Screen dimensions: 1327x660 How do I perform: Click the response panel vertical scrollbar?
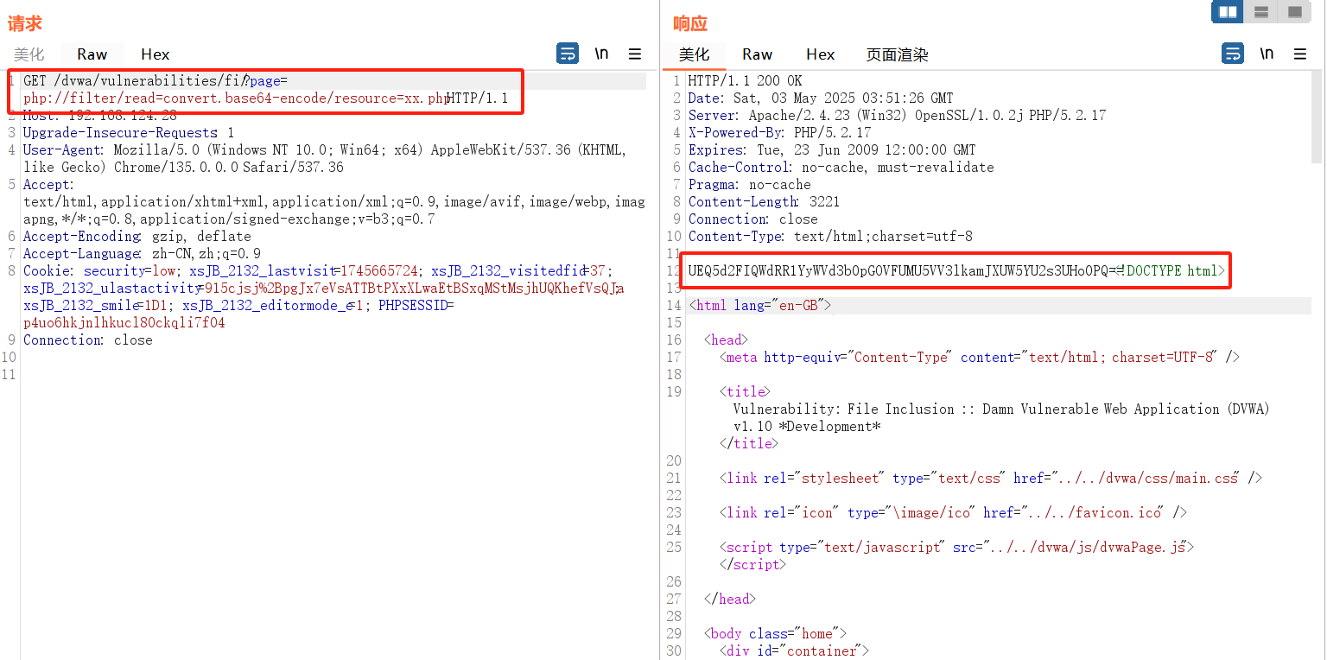pos(1317,118)
